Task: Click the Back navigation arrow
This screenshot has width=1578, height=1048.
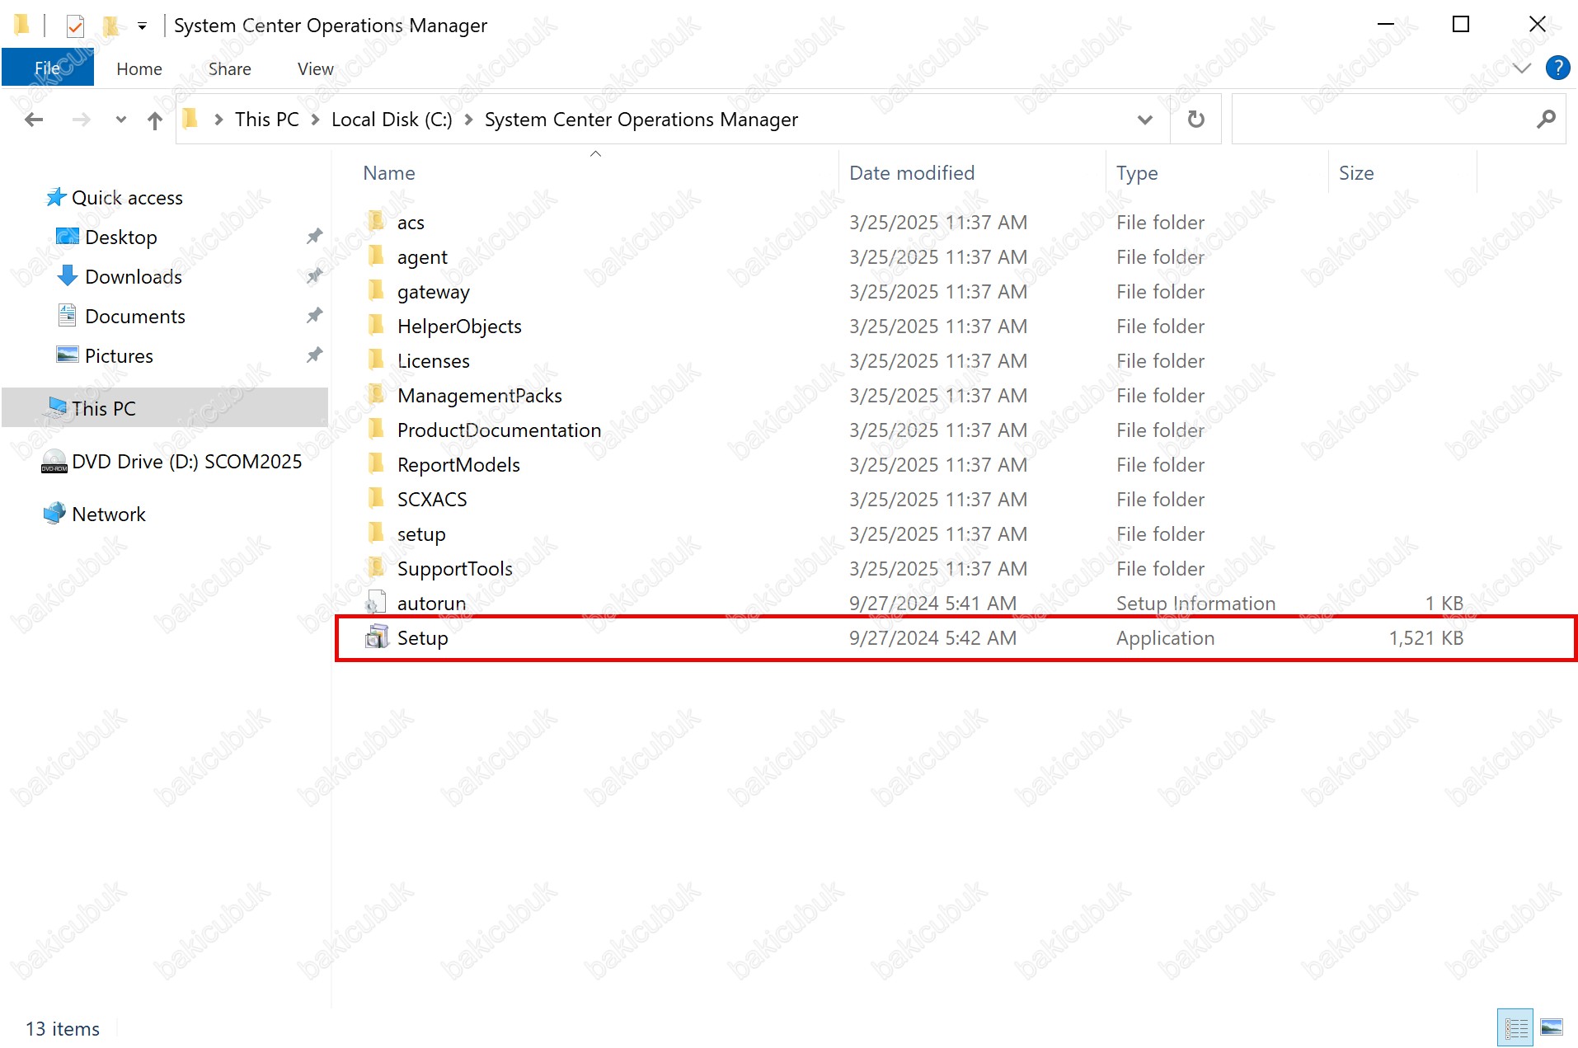Action: pos(34,120)
